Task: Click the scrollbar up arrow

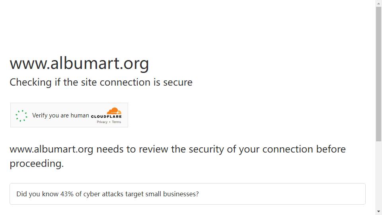Action: 378,3
